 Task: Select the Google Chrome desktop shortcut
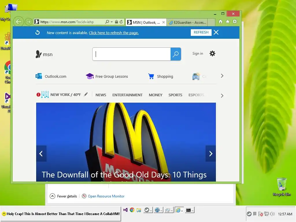click(7, 72)
